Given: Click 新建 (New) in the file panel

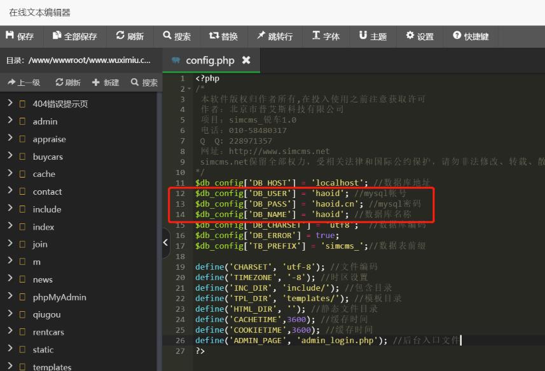Looking at the screenshot, I should 106,82.
